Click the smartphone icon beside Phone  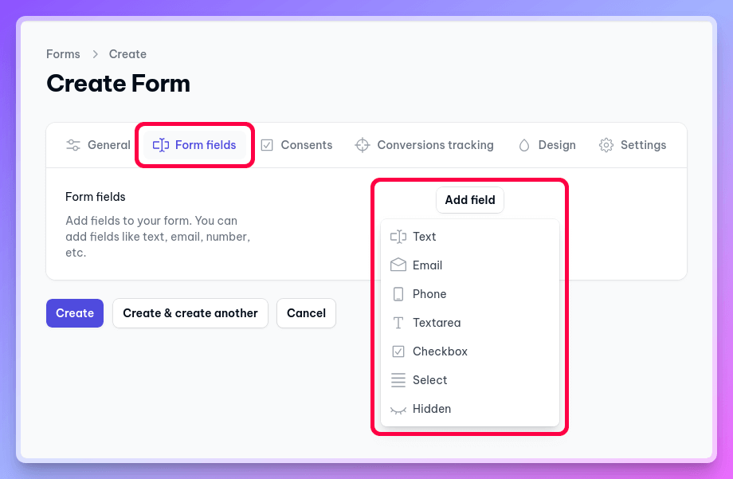point(398,294)
